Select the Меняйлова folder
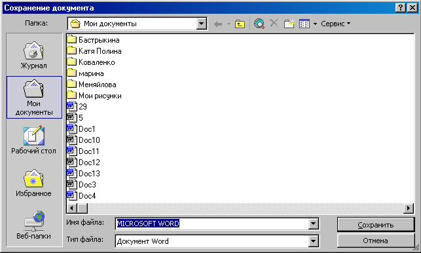 [x=92, y=85]
